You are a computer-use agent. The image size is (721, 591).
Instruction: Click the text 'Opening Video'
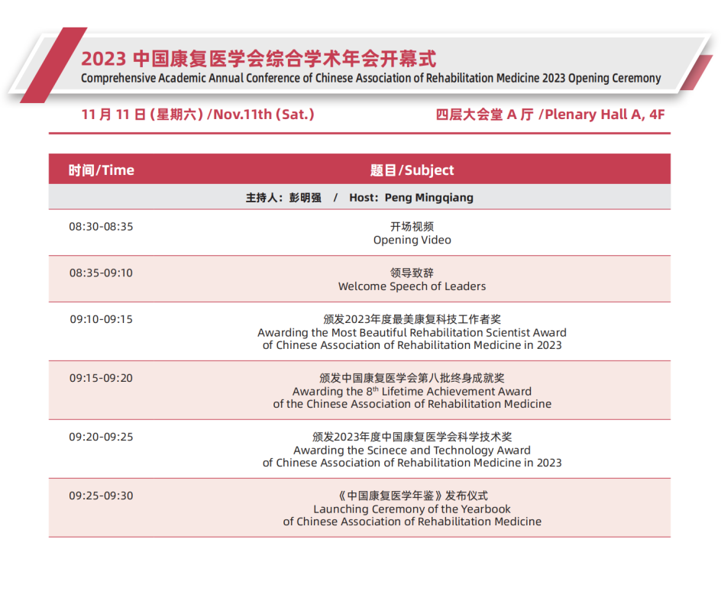coord(412,240)
